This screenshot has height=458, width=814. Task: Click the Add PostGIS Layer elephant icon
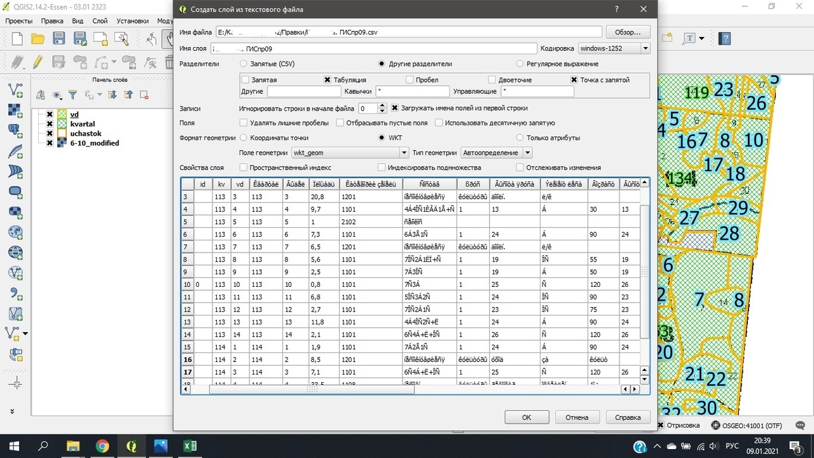pos(15,130)
